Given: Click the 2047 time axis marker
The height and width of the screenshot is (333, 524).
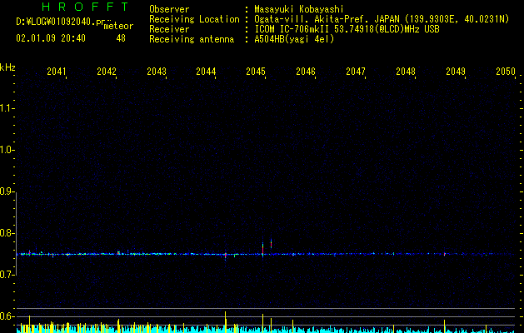Looking at the screenshot, I should pyautogui.click(x=356, y=72).
